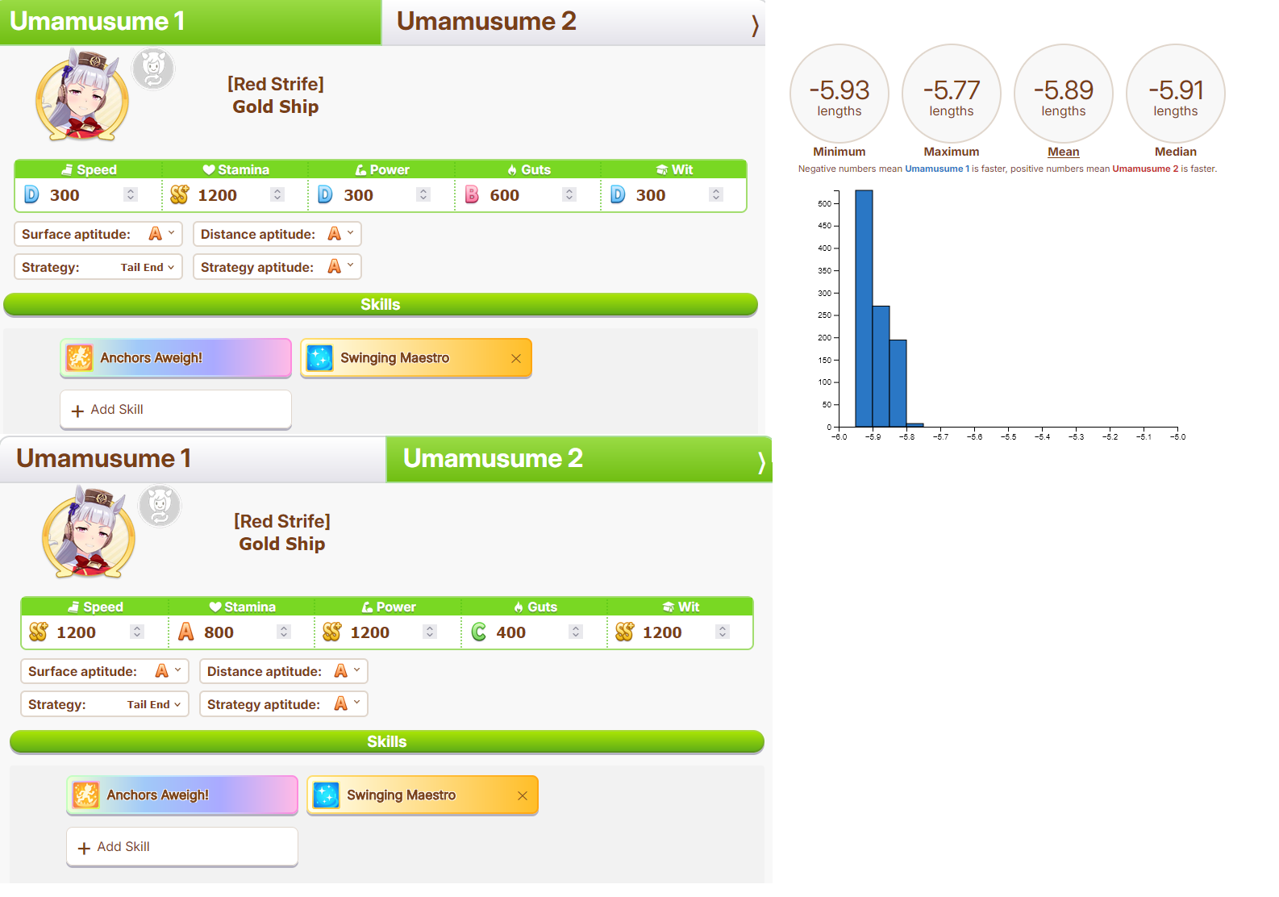Adjust top panel Guts 600 stepper
The height and width of the screenshot is (897, 1279).
(569, 194)
